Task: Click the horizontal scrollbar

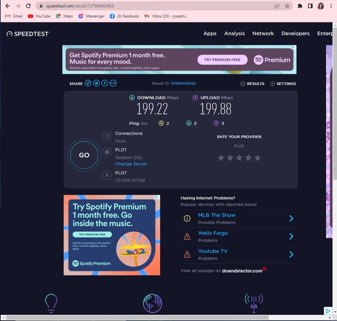Action: point(137,318)
